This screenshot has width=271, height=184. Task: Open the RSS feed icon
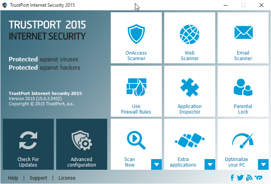pyautogui.click(x=249, y=178)
